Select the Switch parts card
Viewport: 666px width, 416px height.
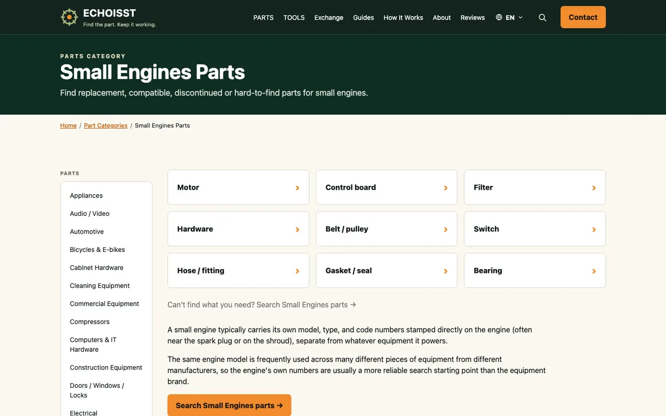click(x=534, y=229)
